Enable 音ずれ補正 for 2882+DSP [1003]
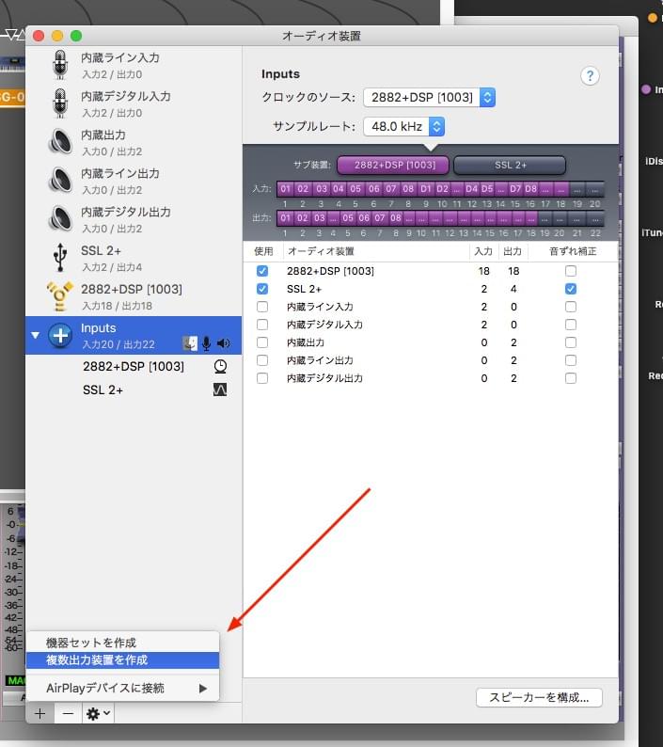Image resolution: width=663 pixels, height=747 pixels. (571, 271)
